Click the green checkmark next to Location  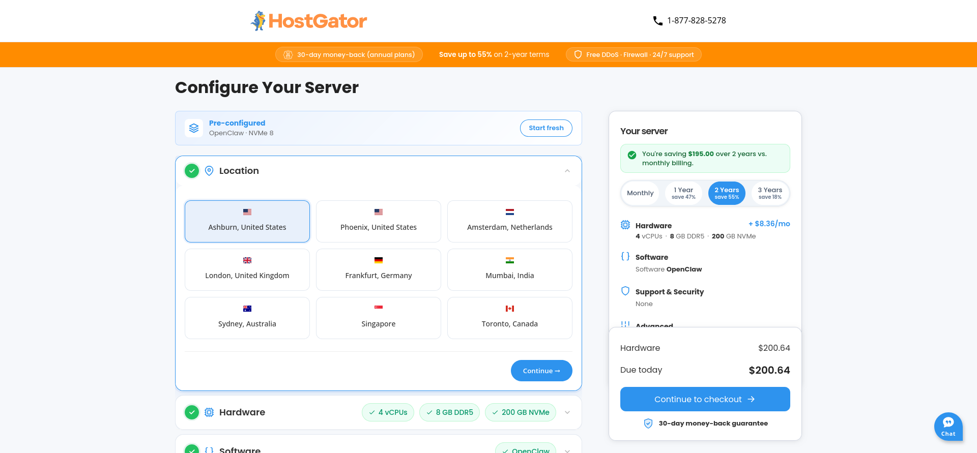pos(192,171)
